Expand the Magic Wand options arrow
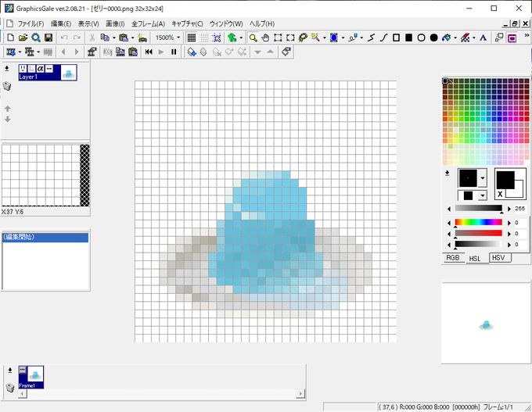The image size is (532, 412). coord(325,38)
